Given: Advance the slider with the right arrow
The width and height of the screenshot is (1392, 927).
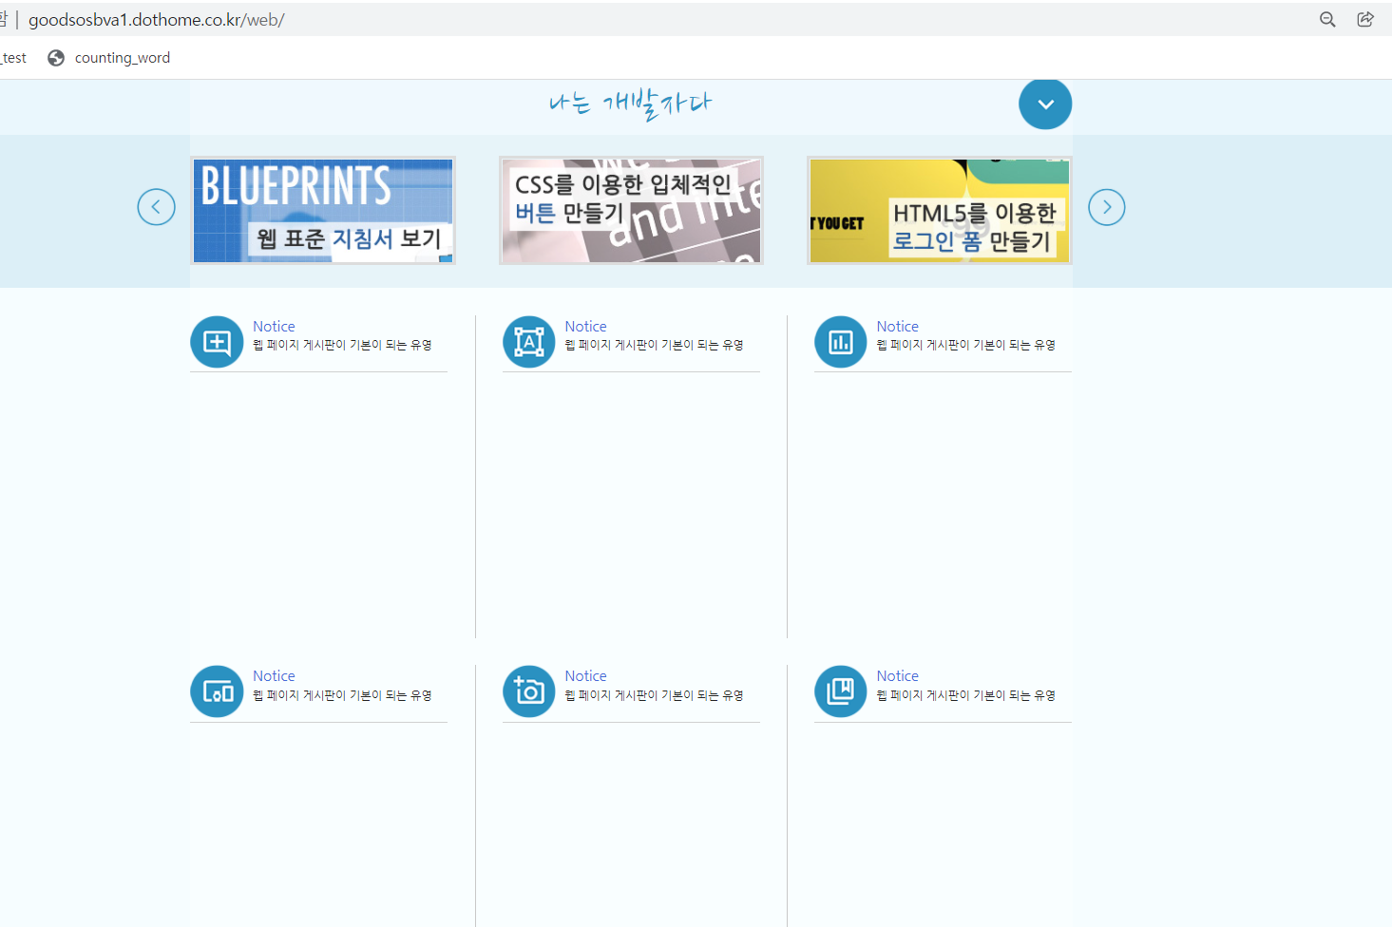Looking at the screenshot, I should (x=1106, y=206).
